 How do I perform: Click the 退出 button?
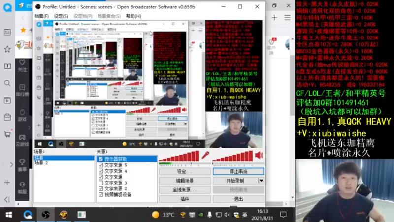tap(238, 199)
